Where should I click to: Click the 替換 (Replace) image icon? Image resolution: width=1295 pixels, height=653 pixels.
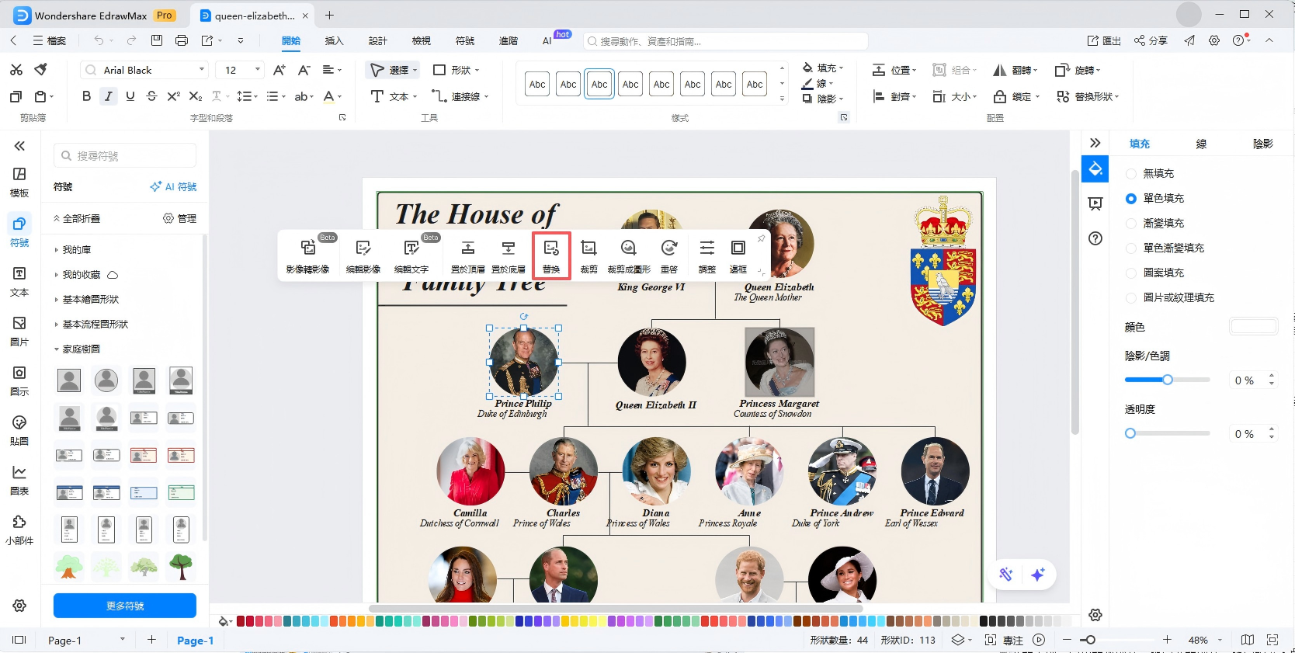551,255
